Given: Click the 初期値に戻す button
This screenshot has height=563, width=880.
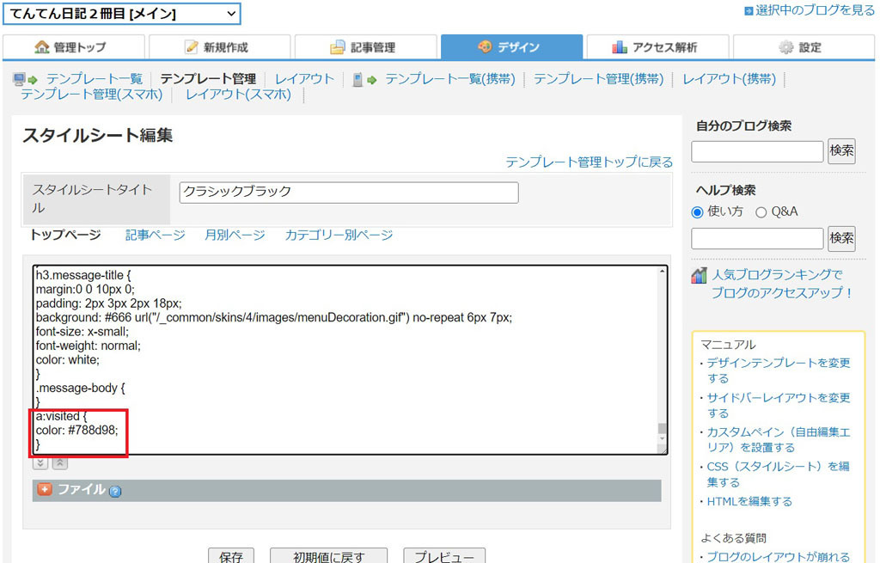Looking at the screenshot, I should coord(328,557).
